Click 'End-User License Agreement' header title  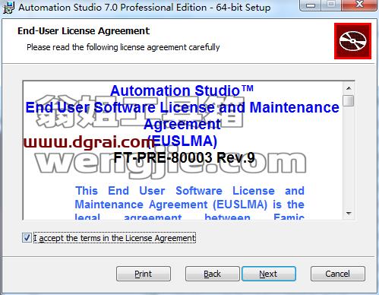[84, 31]
